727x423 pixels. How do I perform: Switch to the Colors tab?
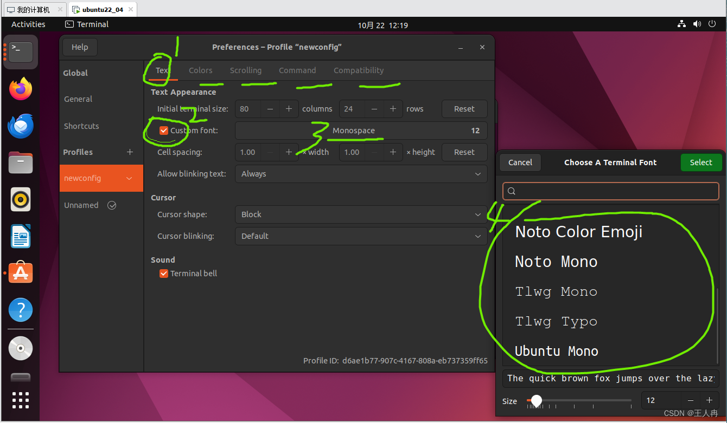point(201,70)
